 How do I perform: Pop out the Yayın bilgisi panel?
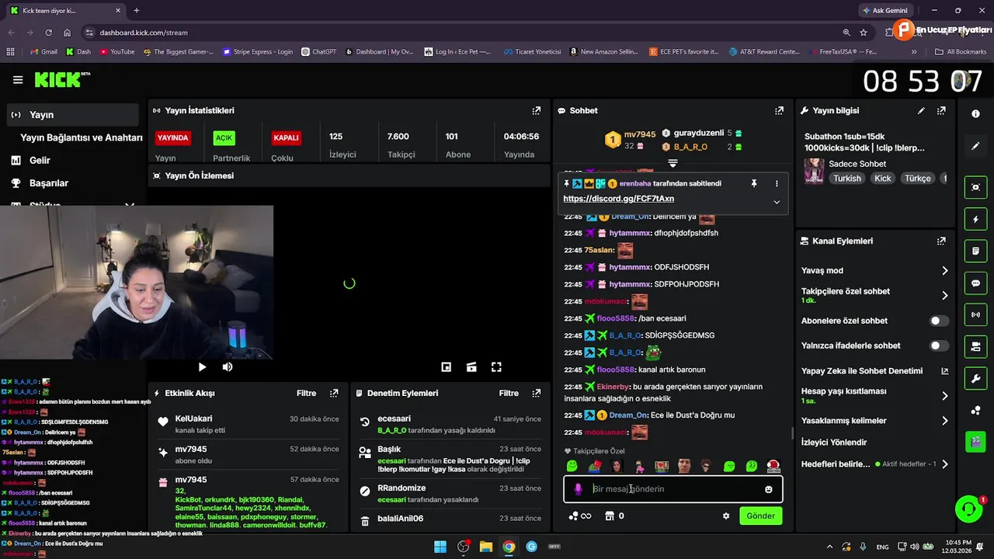click(941, 110)
